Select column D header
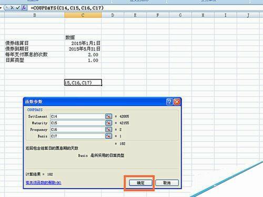Screen dimensions: 263x197 coord(113,15)
